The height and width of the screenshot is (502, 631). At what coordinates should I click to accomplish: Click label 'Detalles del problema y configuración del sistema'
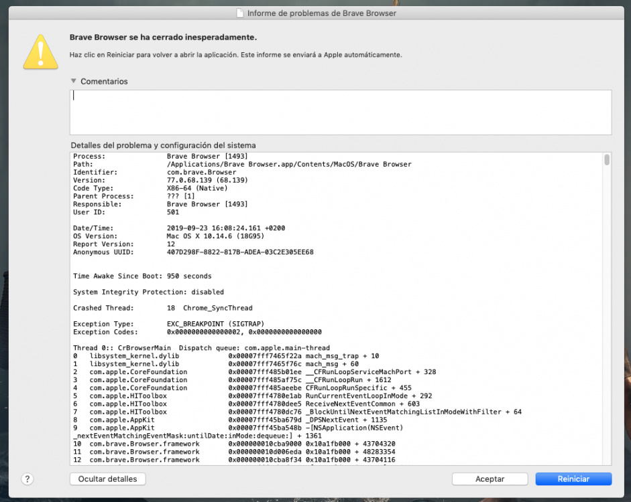[163, 145]
